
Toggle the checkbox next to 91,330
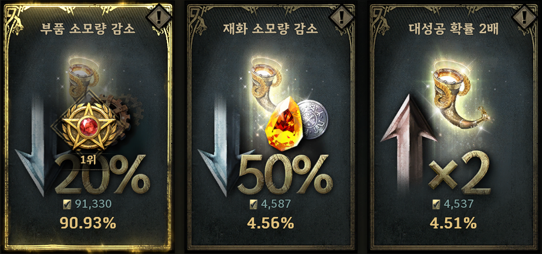point(68,204)
